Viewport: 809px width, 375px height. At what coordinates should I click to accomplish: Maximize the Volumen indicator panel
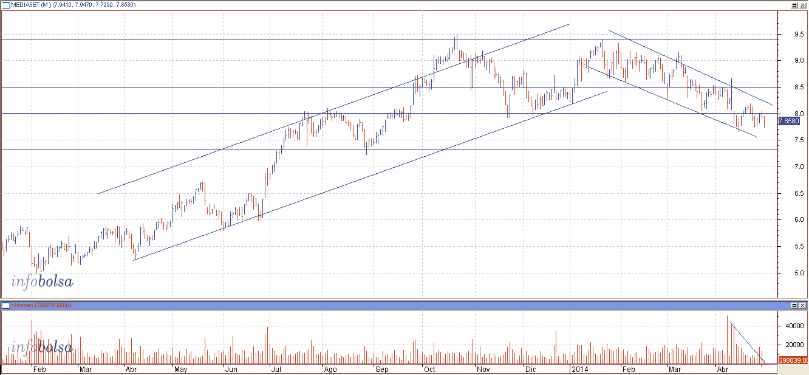(794, 304)
